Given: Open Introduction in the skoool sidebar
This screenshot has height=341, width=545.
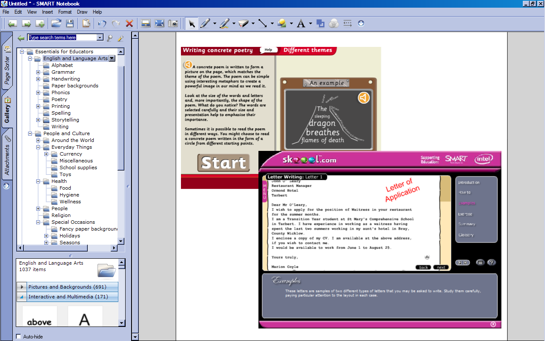Looking at the screenshot, I should click(x=469, y=182).
